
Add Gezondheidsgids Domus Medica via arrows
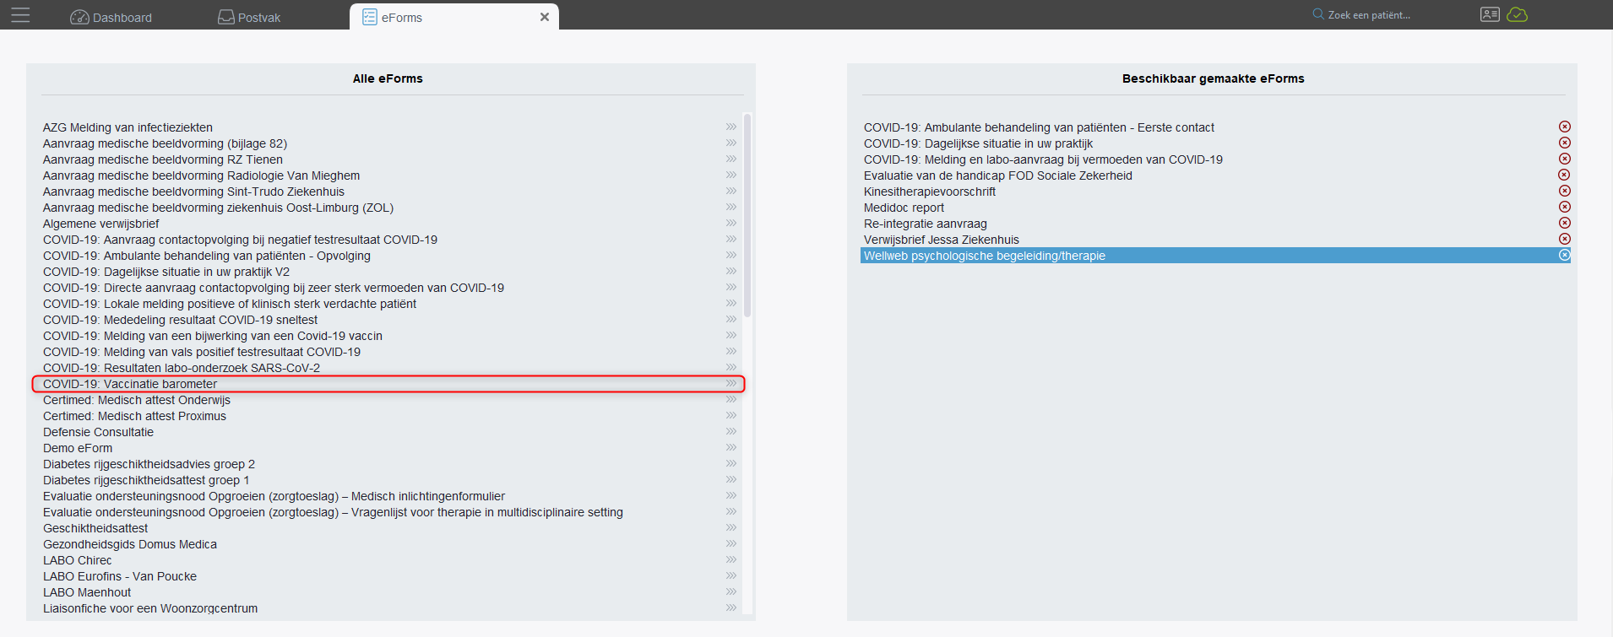(731, 543)
